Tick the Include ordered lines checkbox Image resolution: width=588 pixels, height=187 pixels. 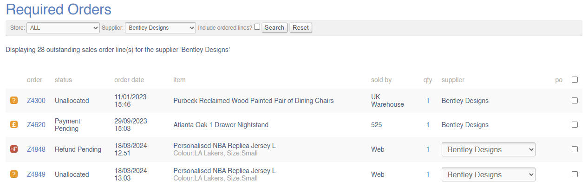[257, 27]
